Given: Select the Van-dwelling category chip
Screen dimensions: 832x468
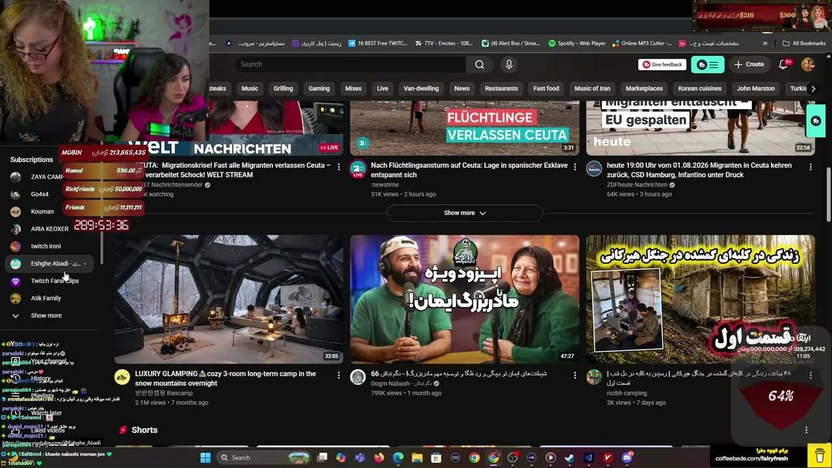Looking at the screenshot, I should click(421, 88).
